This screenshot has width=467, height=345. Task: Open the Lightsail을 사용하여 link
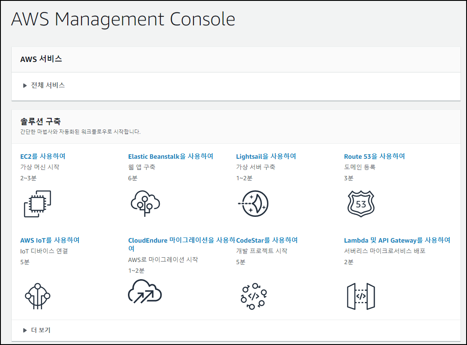pos(265,156)
